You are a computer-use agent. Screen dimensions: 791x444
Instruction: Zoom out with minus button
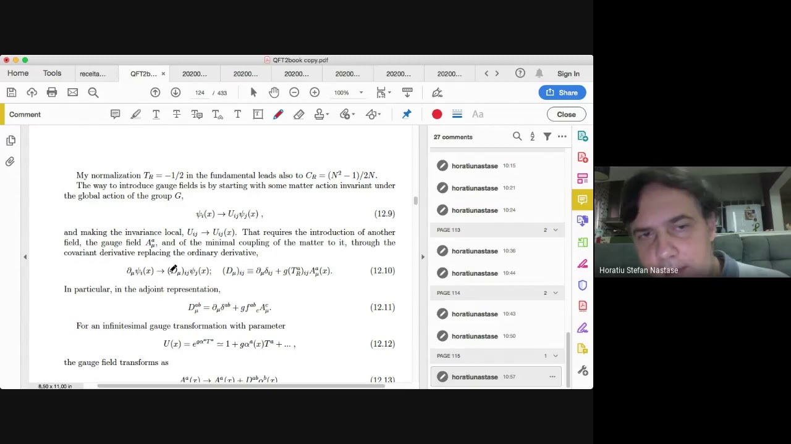tap(294, 92)
